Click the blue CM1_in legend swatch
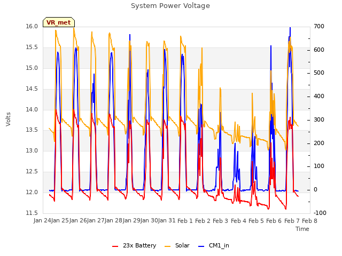The height and width of the screenshot is (256, 342). coord(201,246)
